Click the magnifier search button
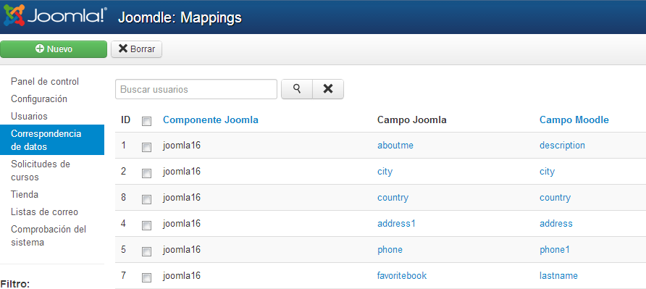The height and width of the screenshot is (289, 646). 297,89
